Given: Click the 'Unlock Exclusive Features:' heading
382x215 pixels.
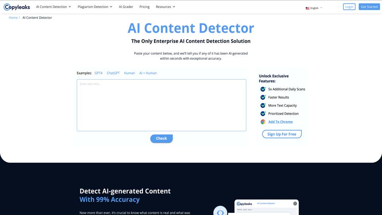Looking at the screenshot, I should point(274,78).
